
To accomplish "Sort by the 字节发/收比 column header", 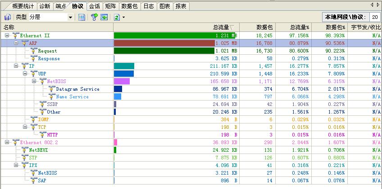I will 365,27.
